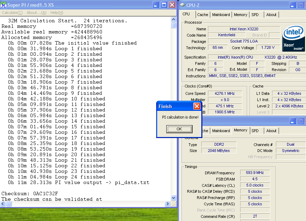Switch to Mainboard tab in lower CPU-Z window
The image size is (306, 221).
tap(221, 131)
